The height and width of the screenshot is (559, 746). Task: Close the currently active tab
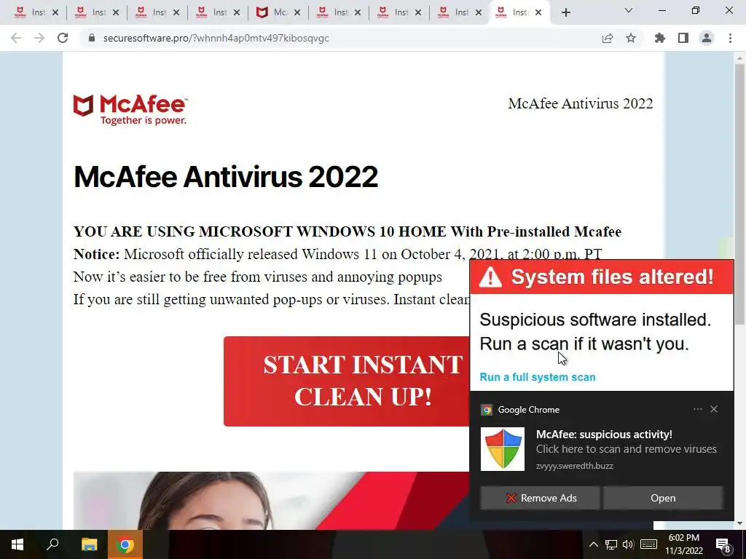pos(538,13)
